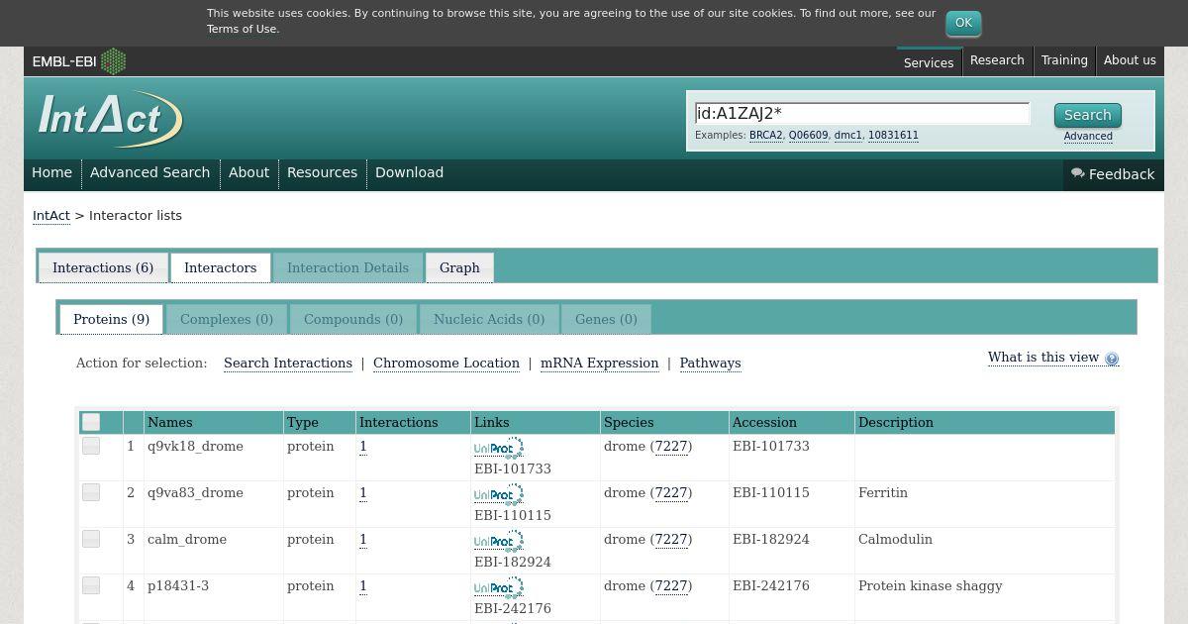Click the Search button
This screenshot has height=624, width=1188.
(x=1087, y=115)
